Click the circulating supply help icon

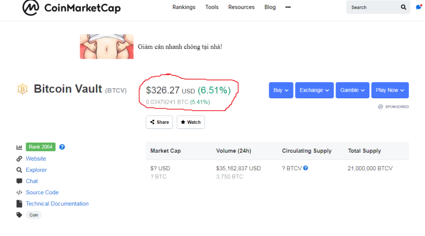pyautogui.click(x=305, y=168)
